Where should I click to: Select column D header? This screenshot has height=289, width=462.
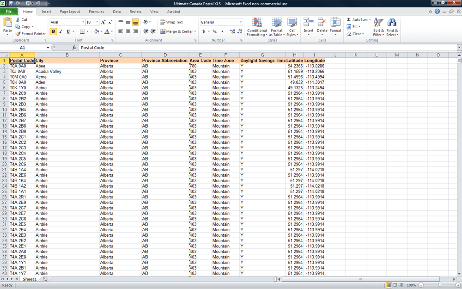[165, 55]
